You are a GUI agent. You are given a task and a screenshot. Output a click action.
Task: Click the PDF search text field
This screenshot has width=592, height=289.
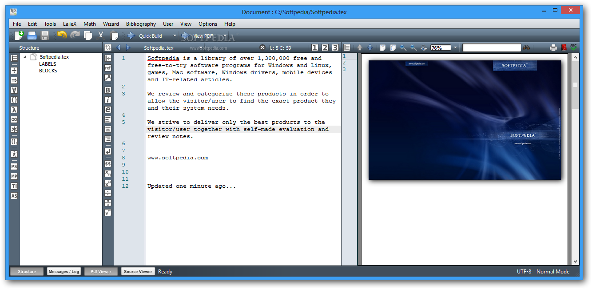492,48
